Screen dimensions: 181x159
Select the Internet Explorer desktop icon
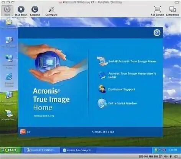9,77
